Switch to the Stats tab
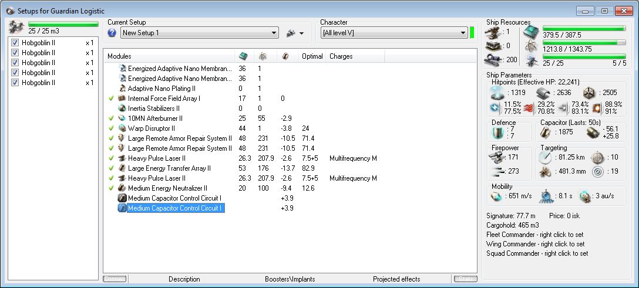Screen dimensions: 639x288 click(465, 279)
